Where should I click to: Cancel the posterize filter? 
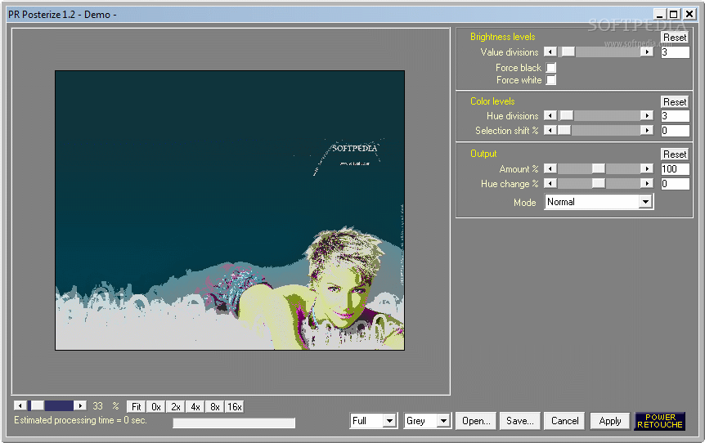click(x=564, y=421)
